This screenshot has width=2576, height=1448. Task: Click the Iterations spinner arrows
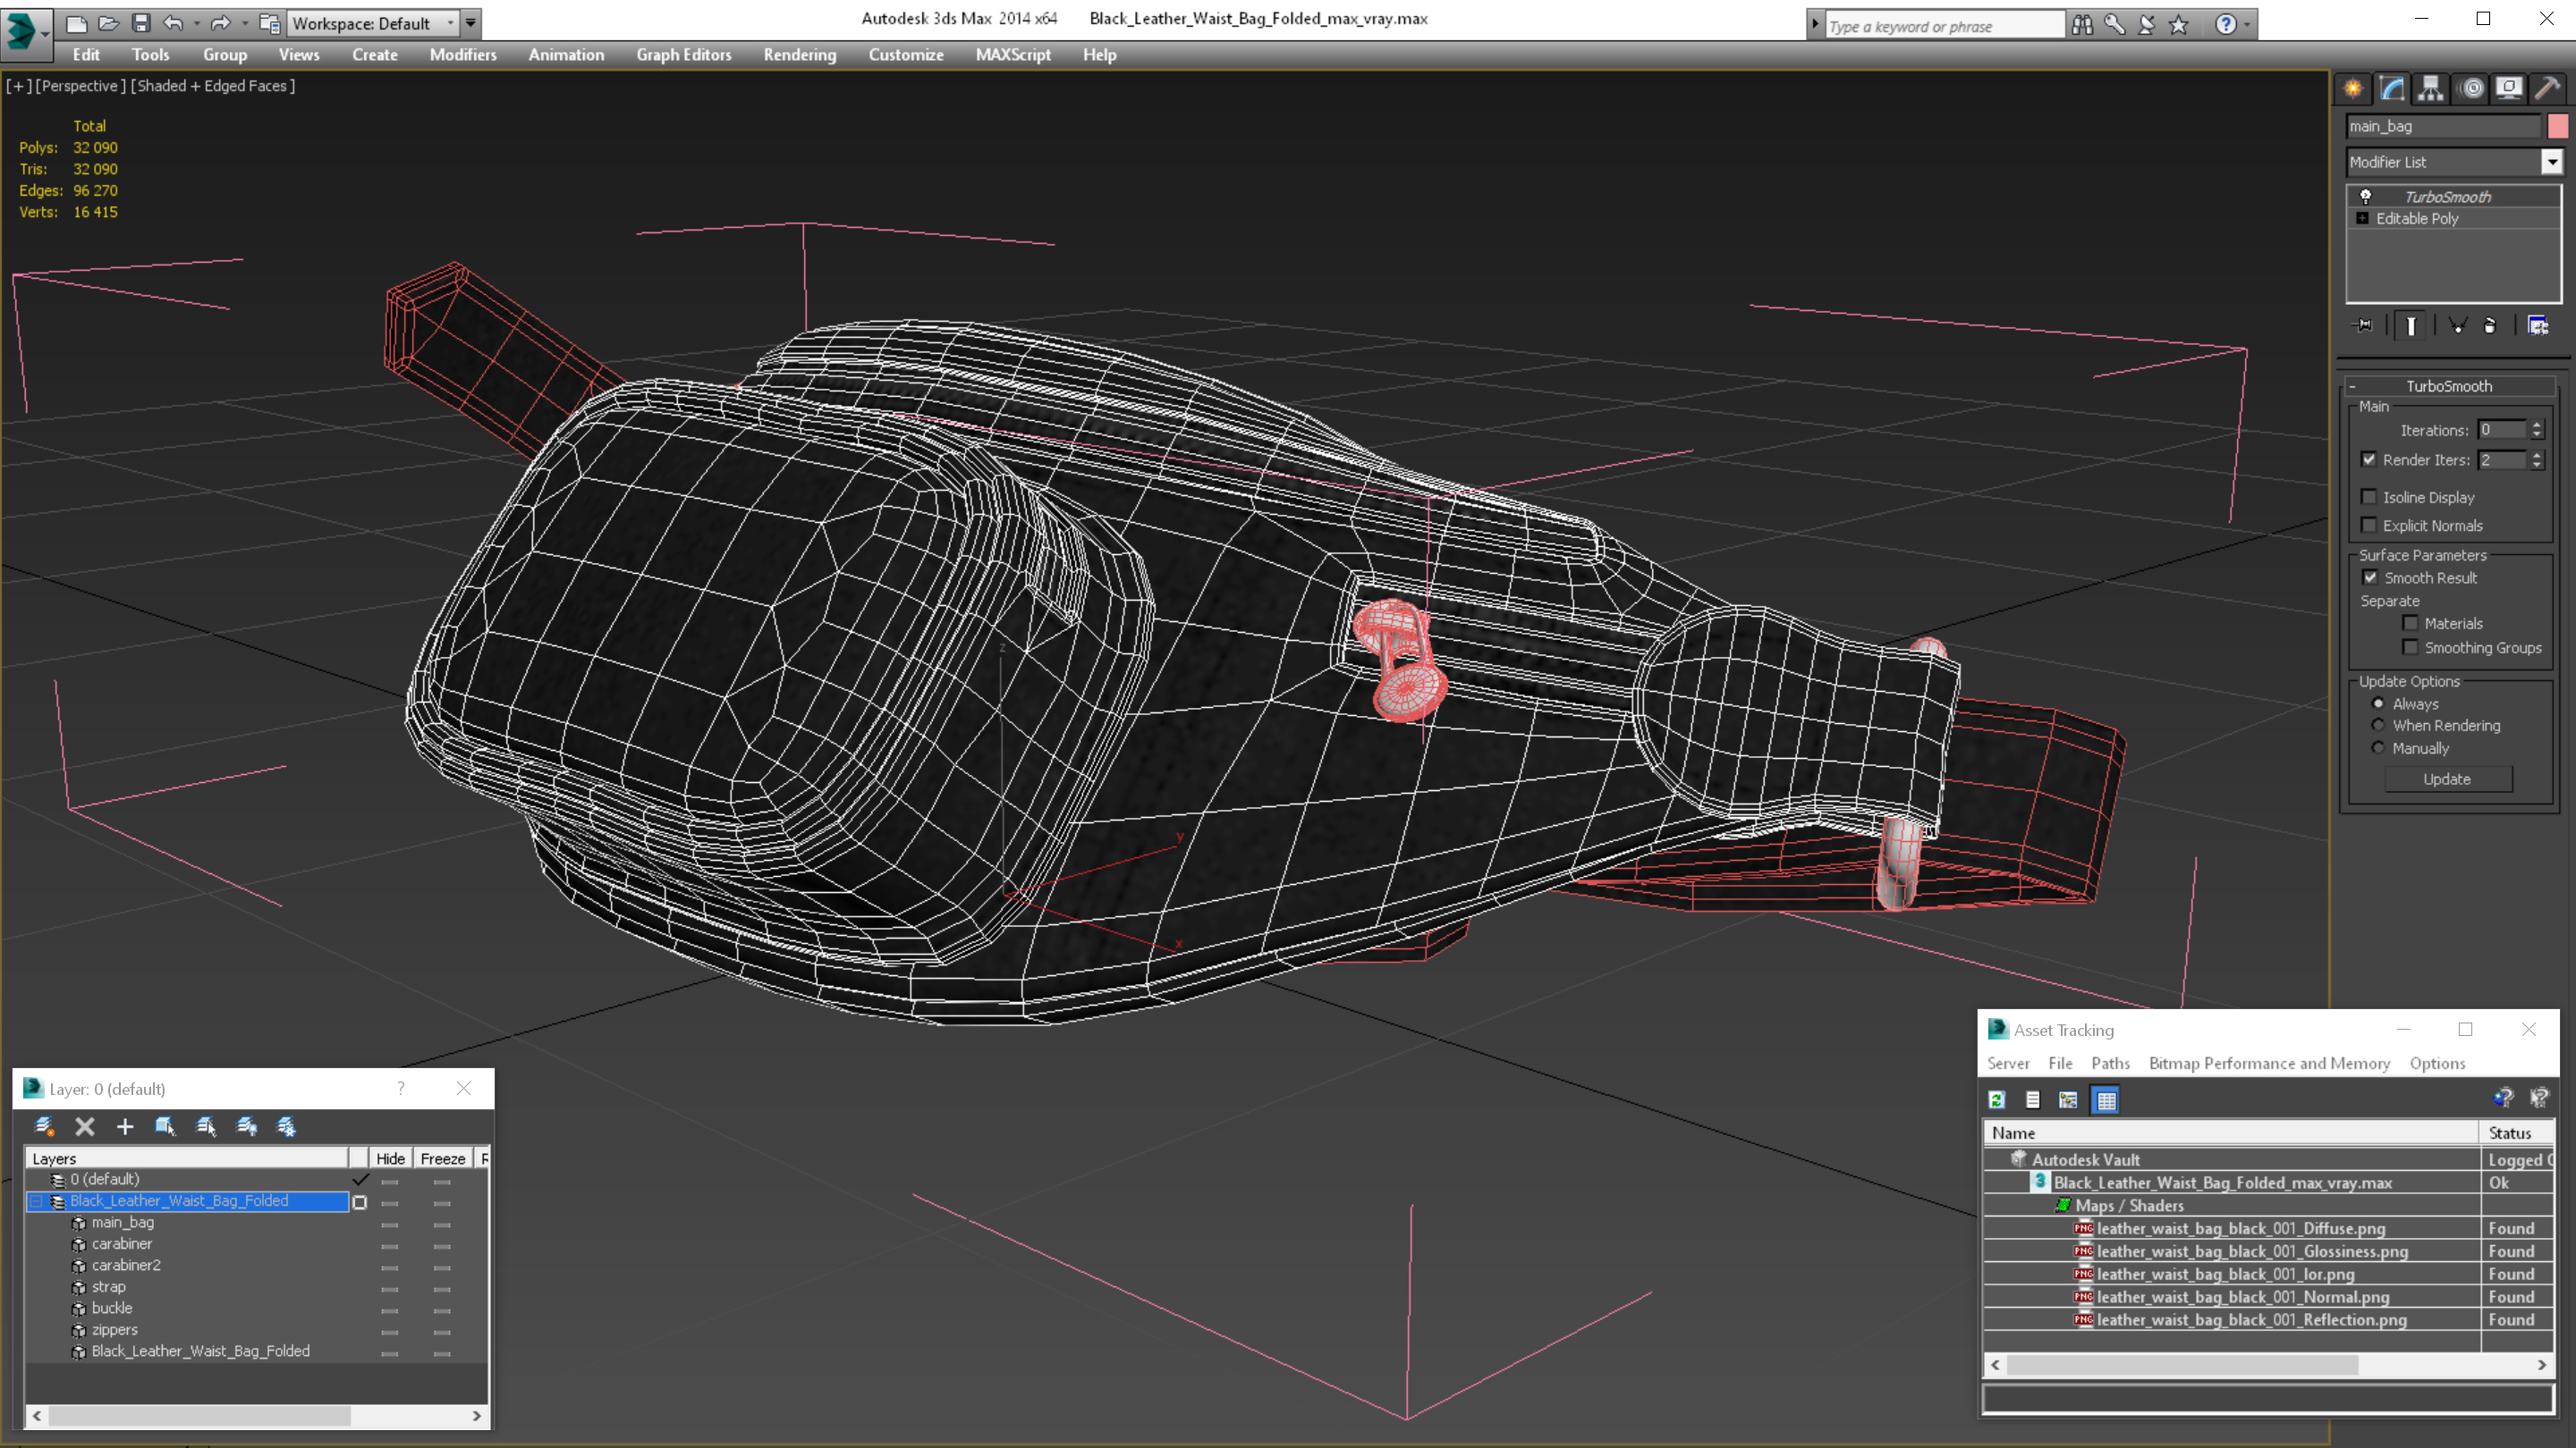(x=2537, y=431)
